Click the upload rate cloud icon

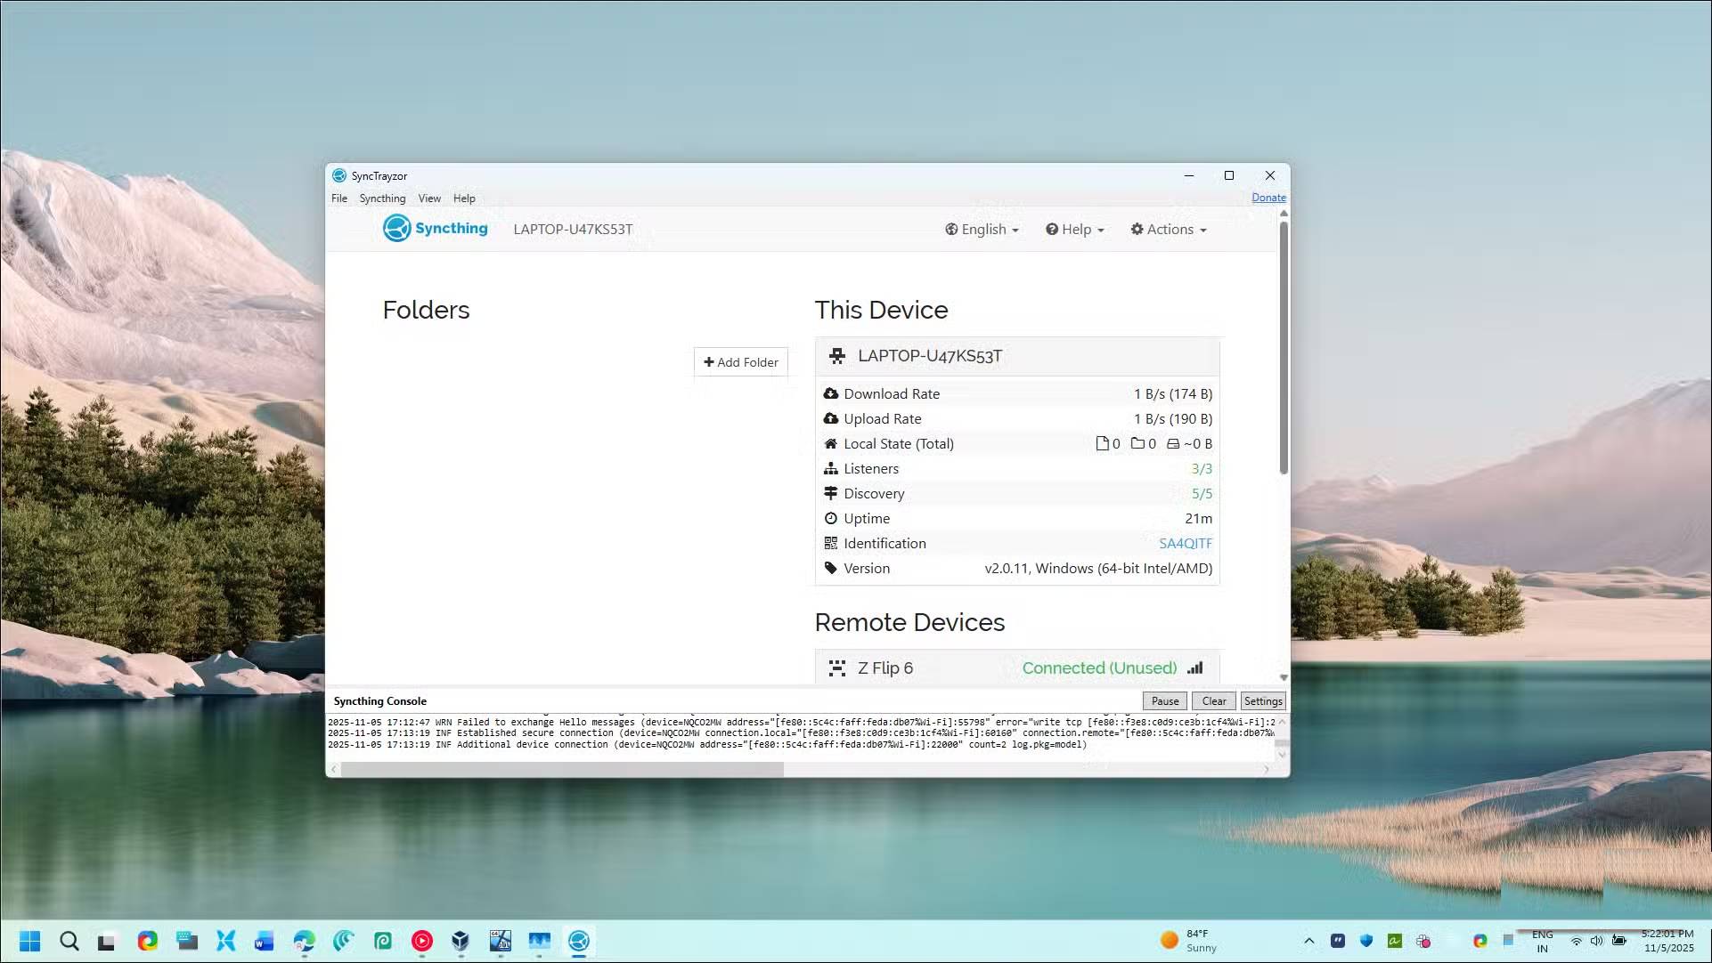(x=831, y=418)
